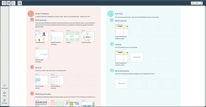
Task: Click the My shared boards heading
Action: [122, 71]
